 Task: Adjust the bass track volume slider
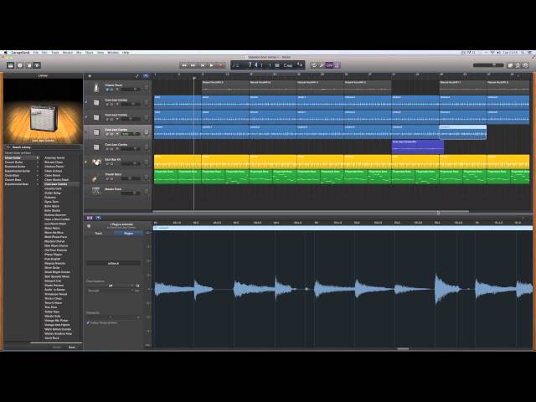pos(130,178)
